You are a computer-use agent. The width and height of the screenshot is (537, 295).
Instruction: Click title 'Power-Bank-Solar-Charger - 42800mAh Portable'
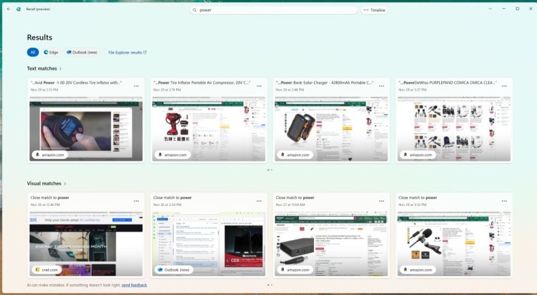pyautogui.click(x=324, y=82)
